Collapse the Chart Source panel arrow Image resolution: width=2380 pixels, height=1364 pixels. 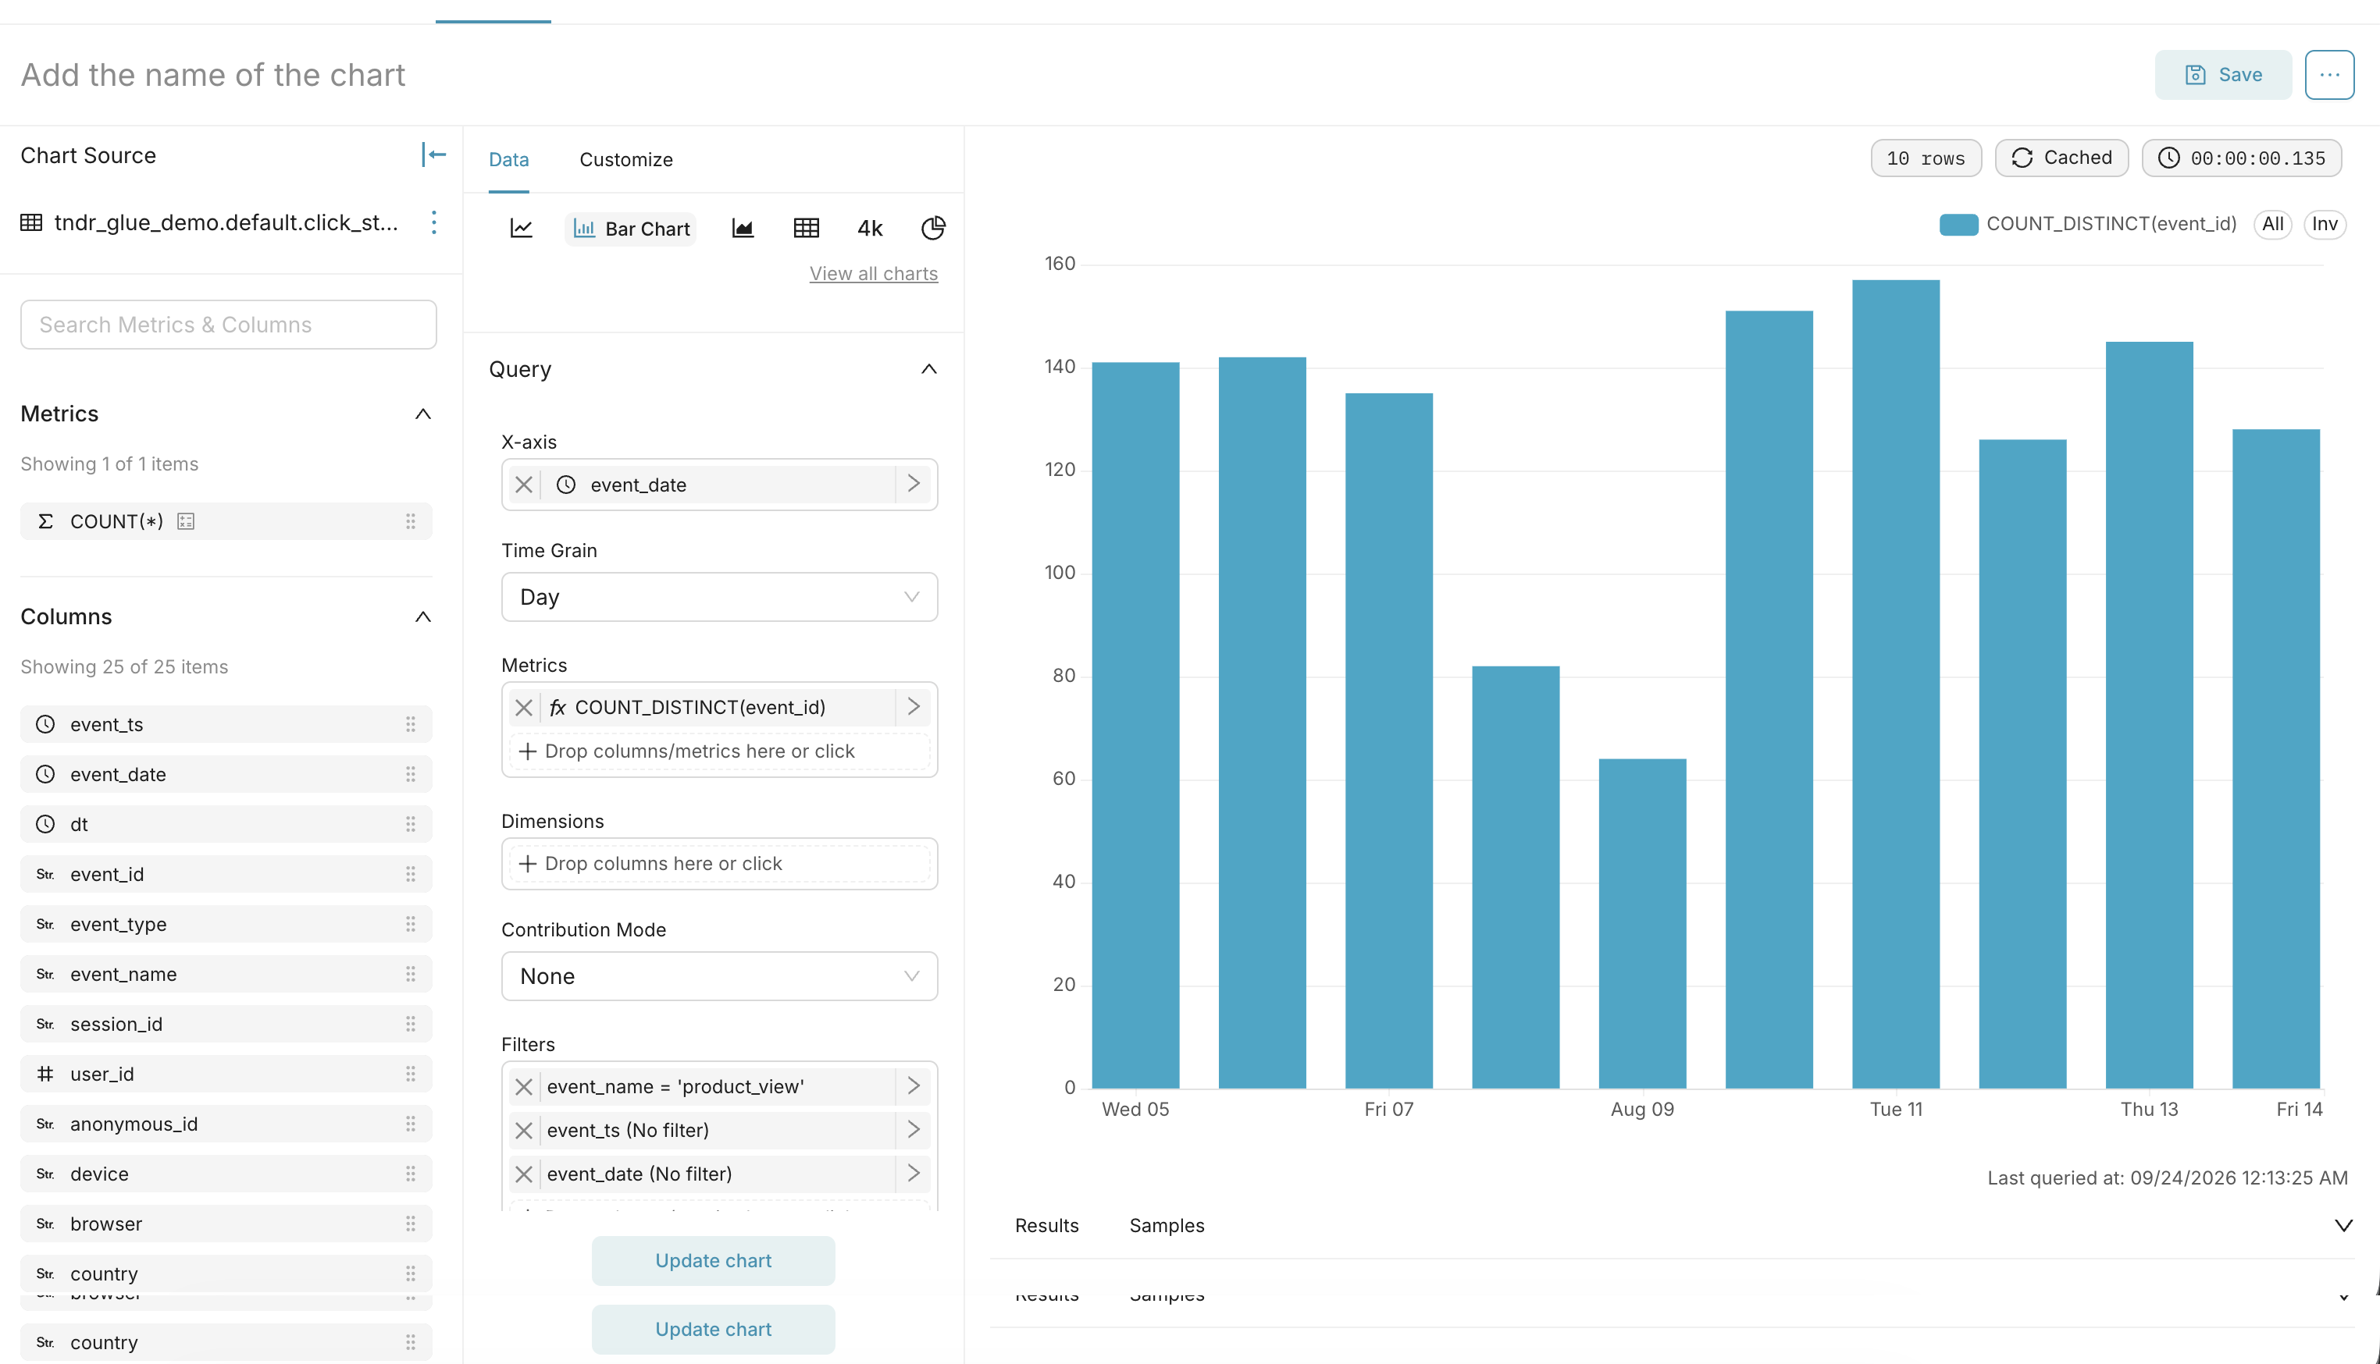pyautogui.click(x=433, y=155)
